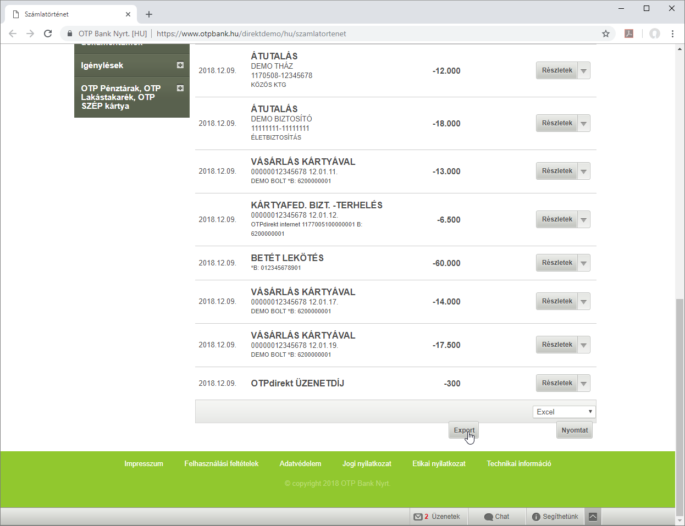Open dropdown arrow for KÁRTYAFED. BIZT. row
685x526 pixels.
tap(584, 219)
